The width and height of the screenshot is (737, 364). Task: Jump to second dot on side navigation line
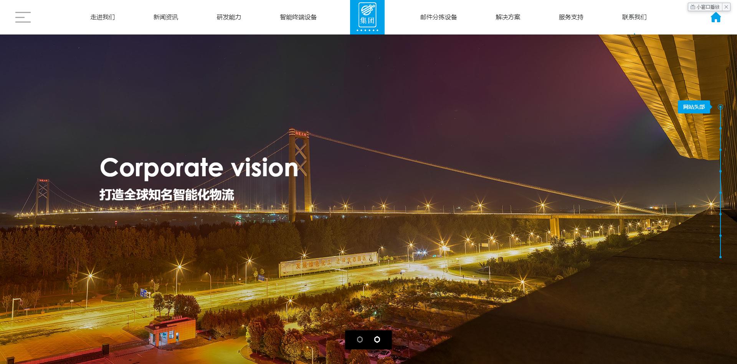720,128
